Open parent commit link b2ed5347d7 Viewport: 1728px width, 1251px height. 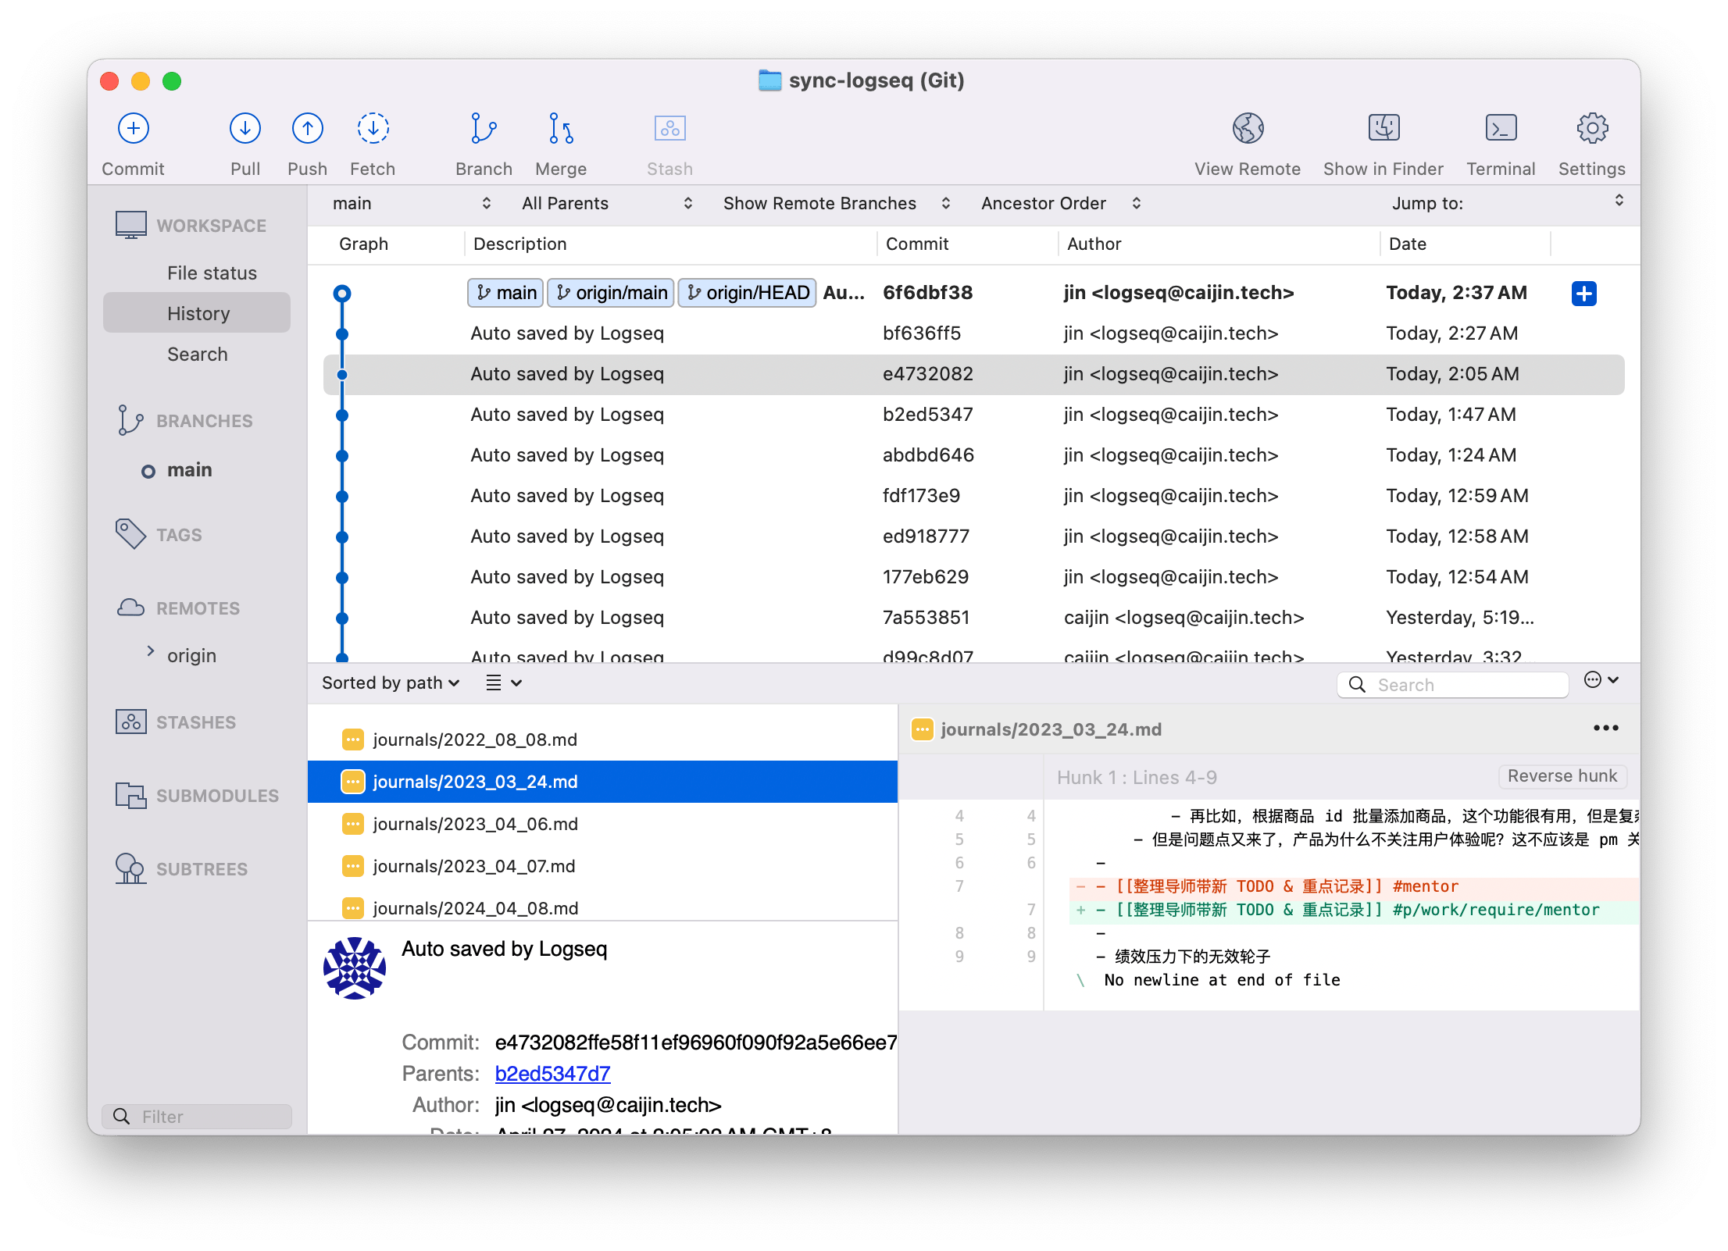(552, 1074)
